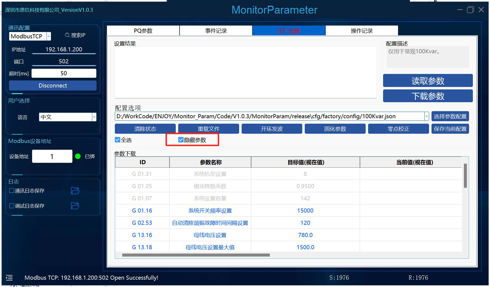Screen dimensions: 490x287
Task: Maximize the MonitorParameter window
Action: 470,10
